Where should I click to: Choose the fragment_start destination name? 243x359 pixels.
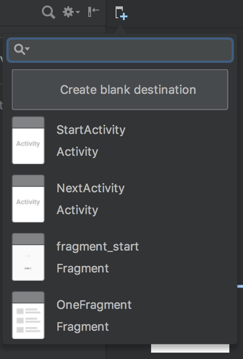tap(98, 246)
